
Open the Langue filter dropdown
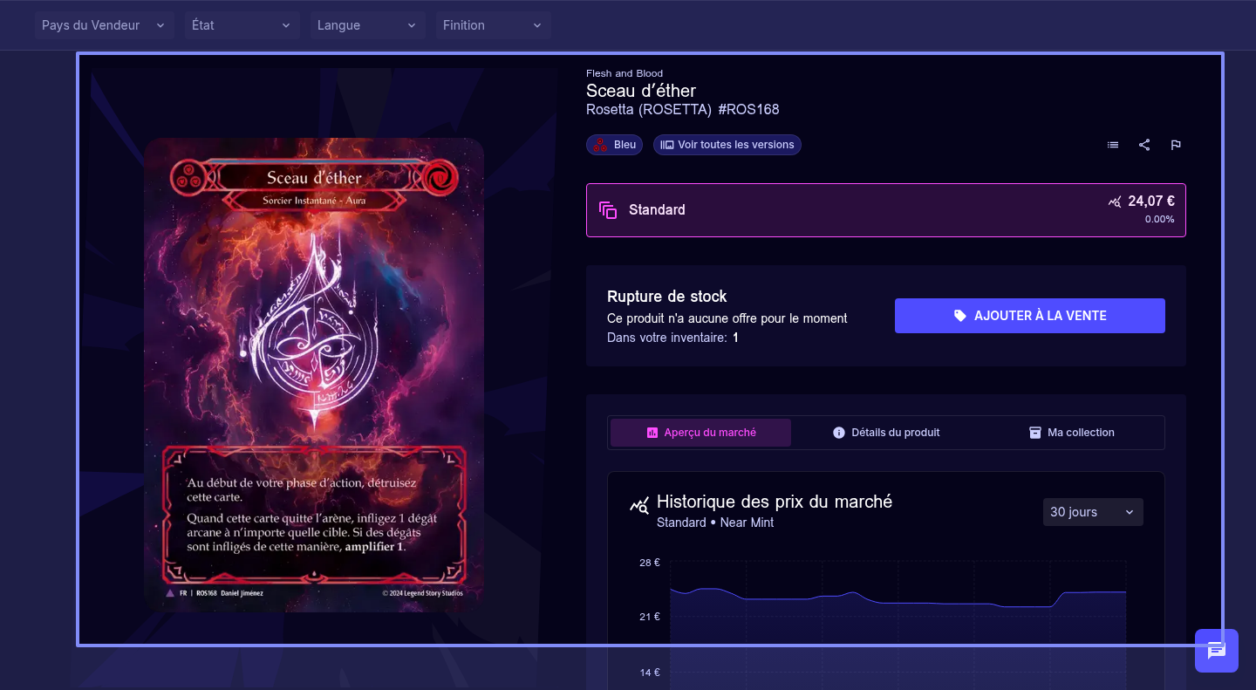367,25
